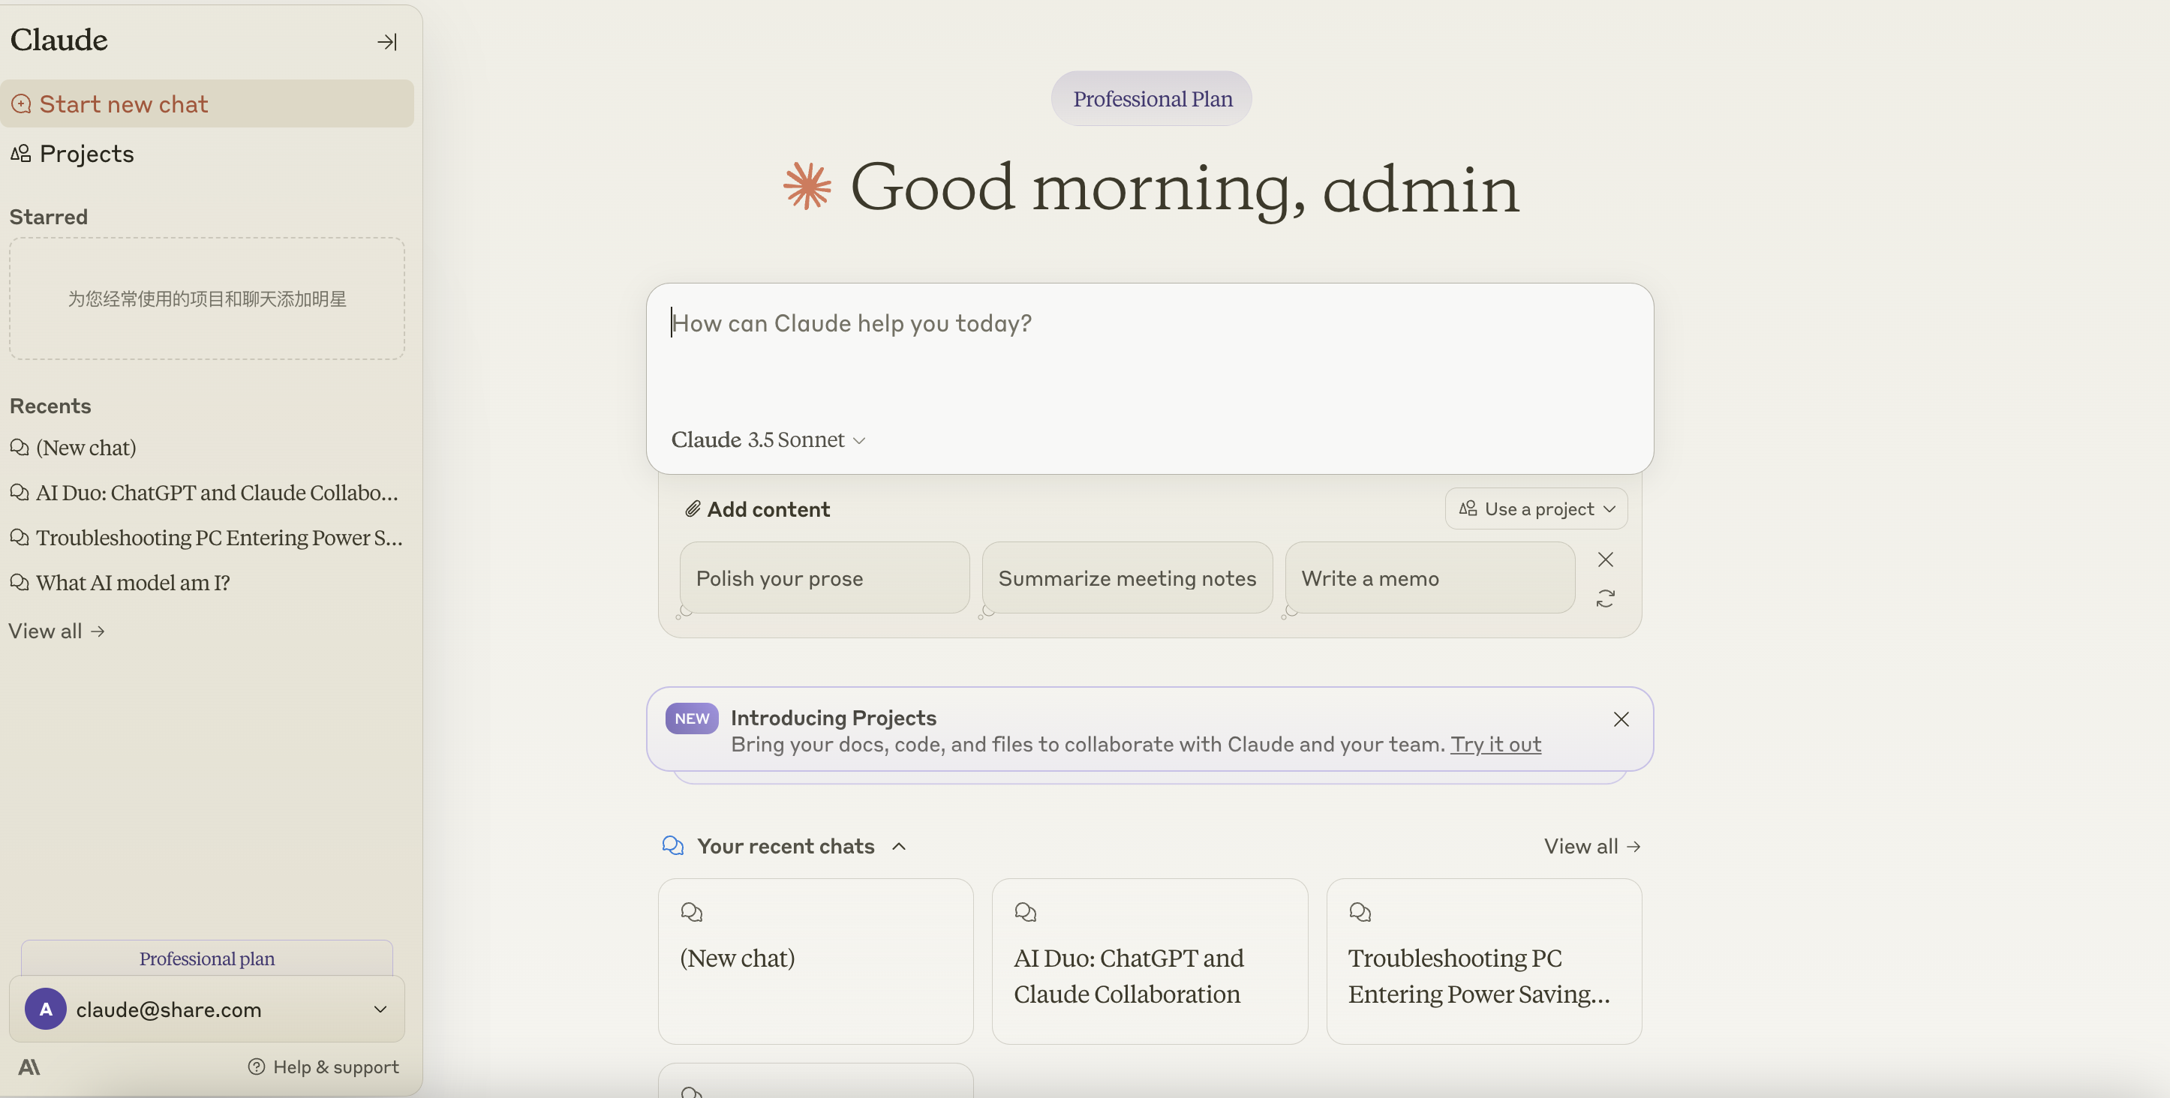This screenshot has height=1098, width=2170.
Task: Open the Claude 3.5 Sonnet model selector
Action: coord(768,439)
